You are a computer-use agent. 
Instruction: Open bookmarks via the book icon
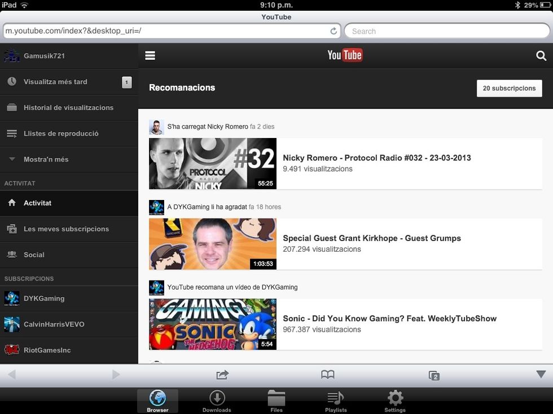327,374
